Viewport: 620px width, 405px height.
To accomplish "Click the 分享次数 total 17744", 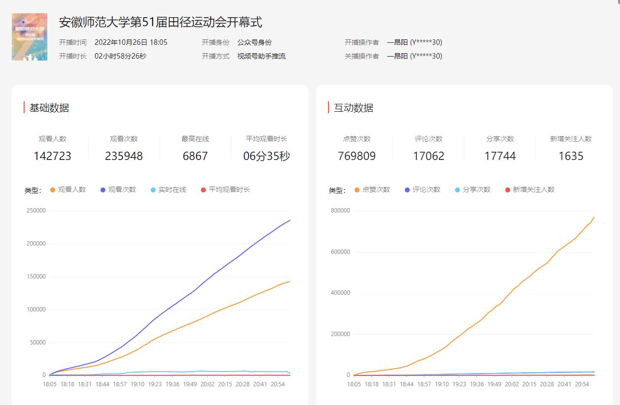I will pos(500,156).
